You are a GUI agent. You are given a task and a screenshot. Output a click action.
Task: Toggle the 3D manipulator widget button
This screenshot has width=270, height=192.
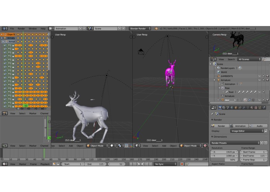pos(131,146)
